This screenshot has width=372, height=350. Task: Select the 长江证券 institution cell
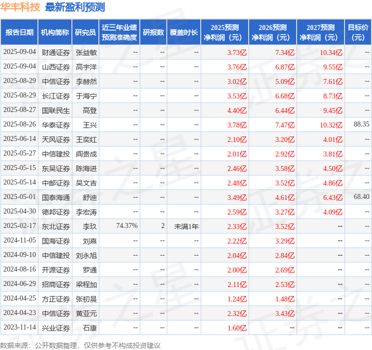coord(56,96)
